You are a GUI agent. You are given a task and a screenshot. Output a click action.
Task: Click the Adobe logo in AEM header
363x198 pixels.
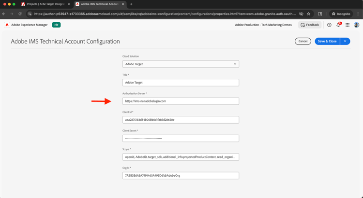[x=7, y=25]
